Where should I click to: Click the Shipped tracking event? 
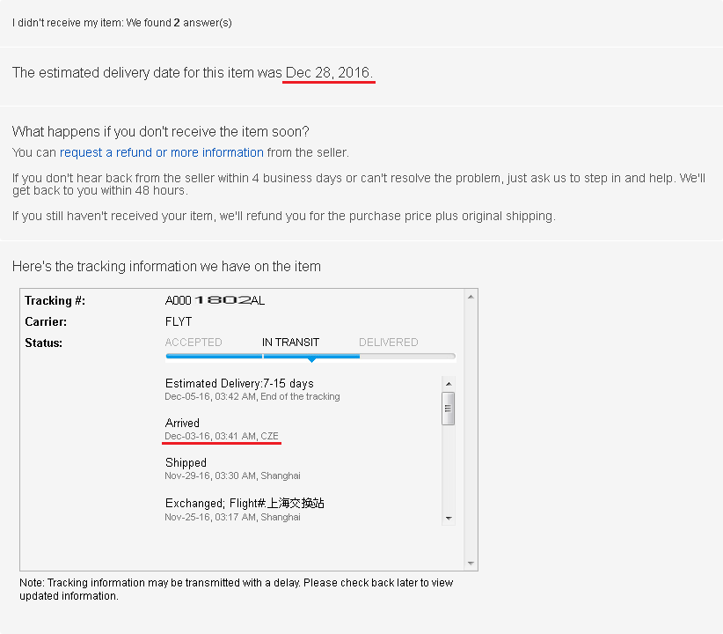click(186, 463)
